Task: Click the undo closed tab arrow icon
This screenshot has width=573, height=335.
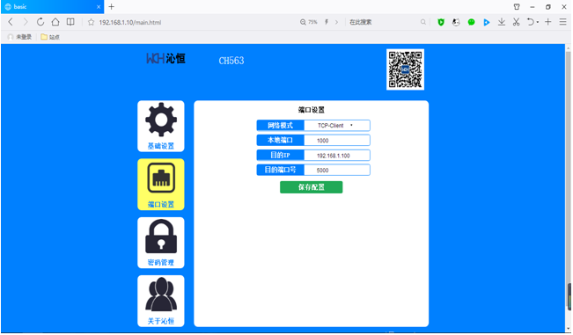Action: point(530,22)
